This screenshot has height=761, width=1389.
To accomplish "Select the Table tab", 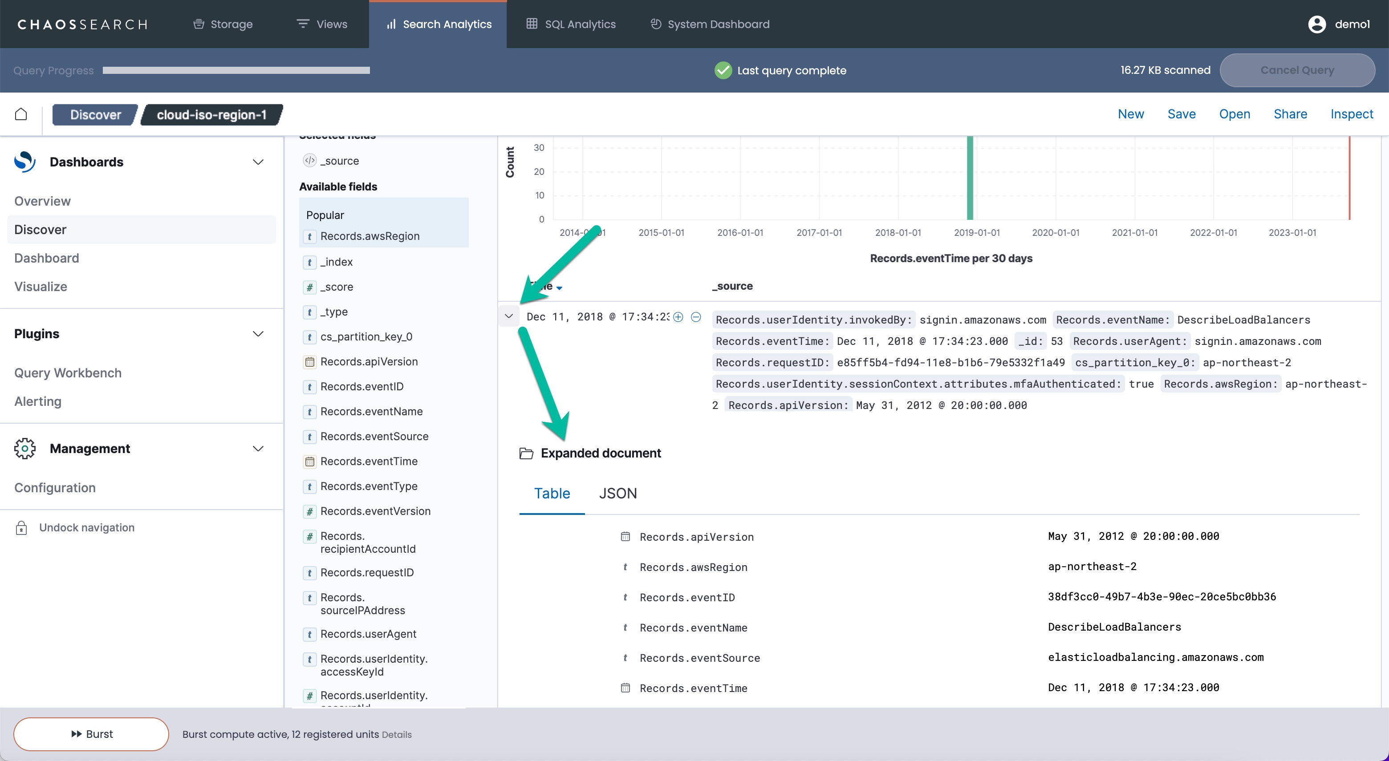I will [552, 493].
